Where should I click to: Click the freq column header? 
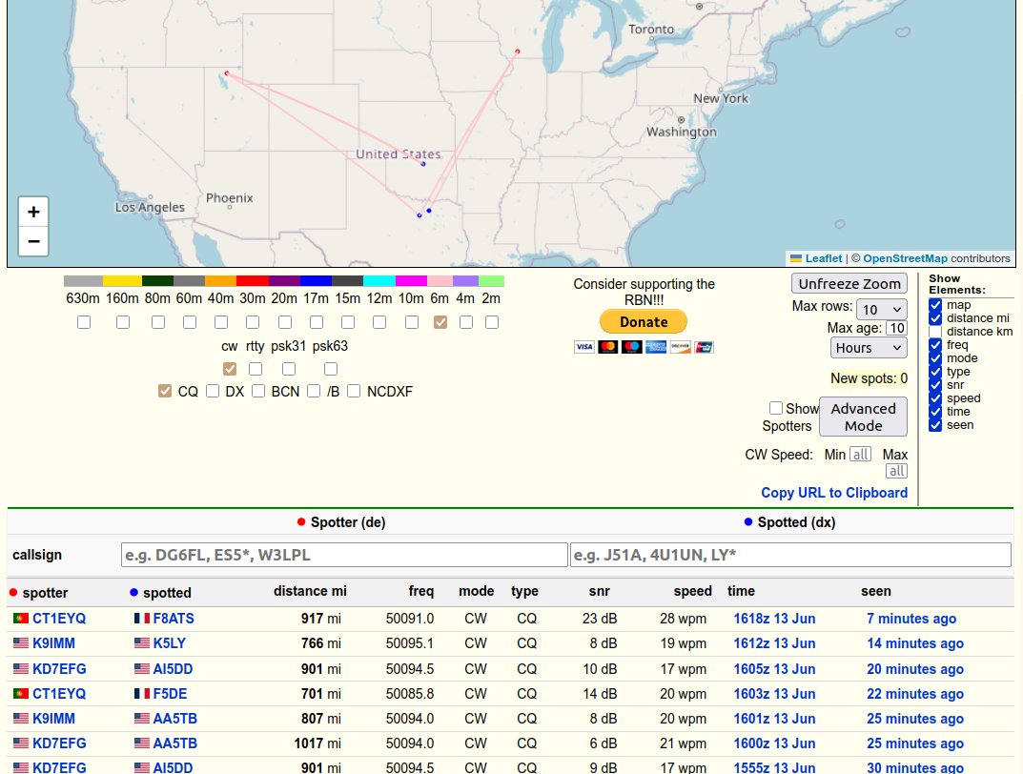pyautogui.click(x=420, y=591)
